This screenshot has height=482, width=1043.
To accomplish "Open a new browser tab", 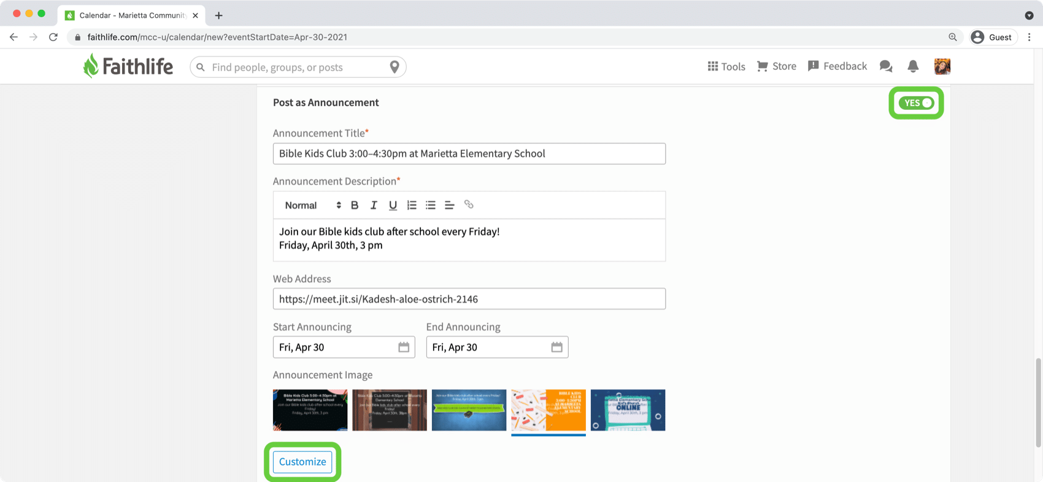I will [x=218, y=15].
